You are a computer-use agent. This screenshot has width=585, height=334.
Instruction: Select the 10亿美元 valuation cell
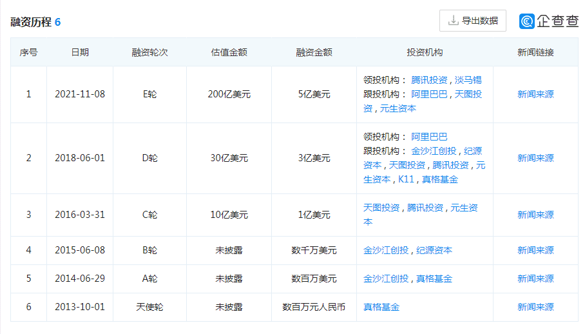[x=229, y=215]
